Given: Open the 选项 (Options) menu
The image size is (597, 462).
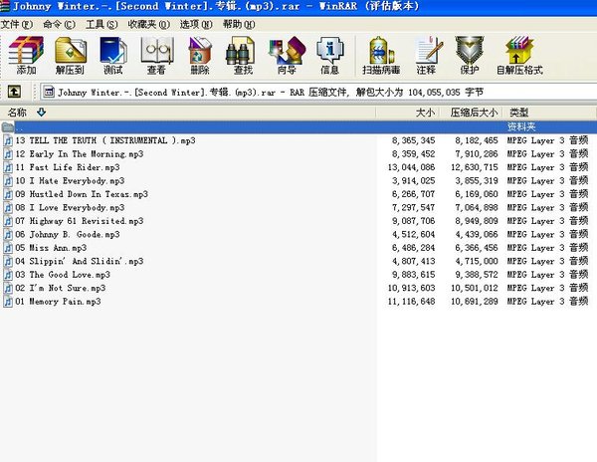Looking at the screenshot, I should coord(196,24).
